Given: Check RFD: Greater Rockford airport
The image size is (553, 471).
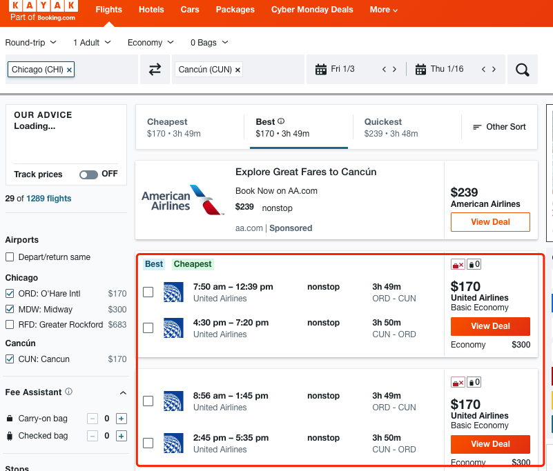Looking at the screenshot, I should (x=10, y=324).
